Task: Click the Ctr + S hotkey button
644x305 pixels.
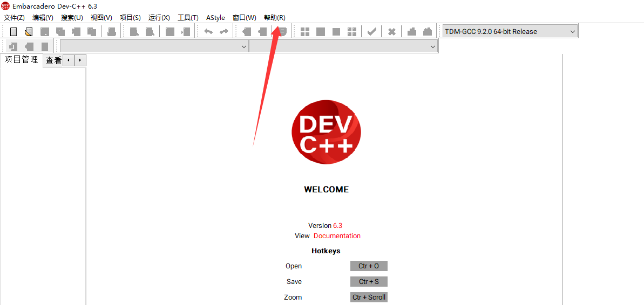Action: pos(369,282)
